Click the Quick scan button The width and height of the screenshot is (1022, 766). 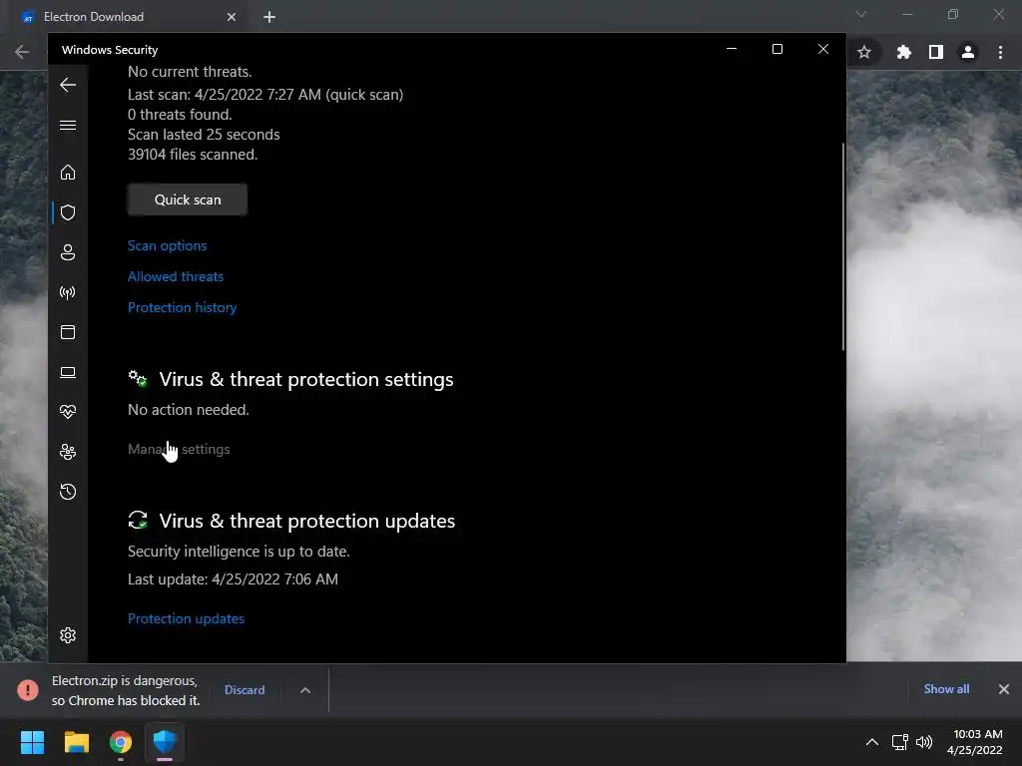[188, 199]
